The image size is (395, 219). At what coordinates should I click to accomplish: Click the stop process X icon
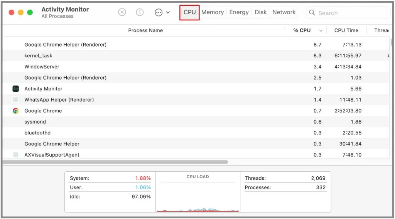pos(122,12)
